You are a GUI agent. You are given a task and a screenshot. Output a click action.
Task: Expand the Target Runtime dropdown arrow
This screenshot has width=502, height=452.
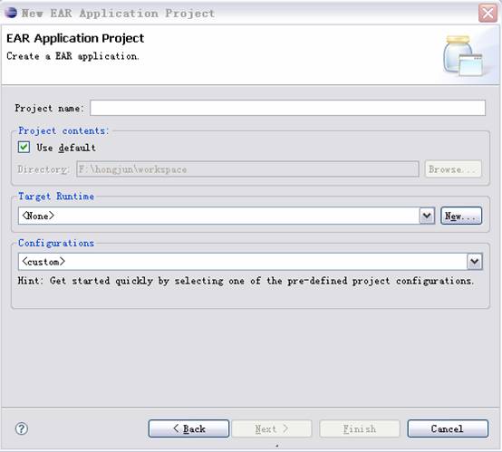[x=427, y=216]
